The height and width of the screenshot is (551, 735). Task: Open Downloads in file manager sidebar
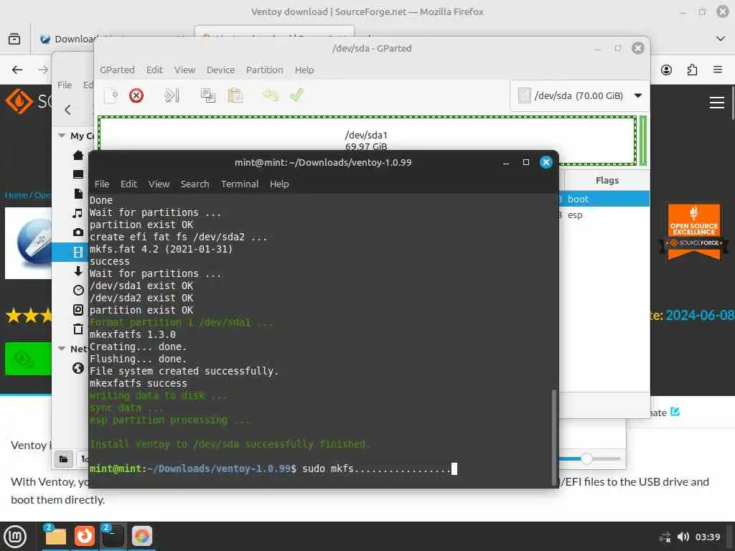[78, 271]
